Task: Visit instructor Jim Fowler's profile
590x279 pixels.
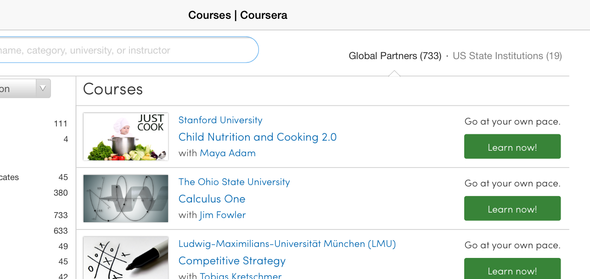Action: click(x=223, y=215)
